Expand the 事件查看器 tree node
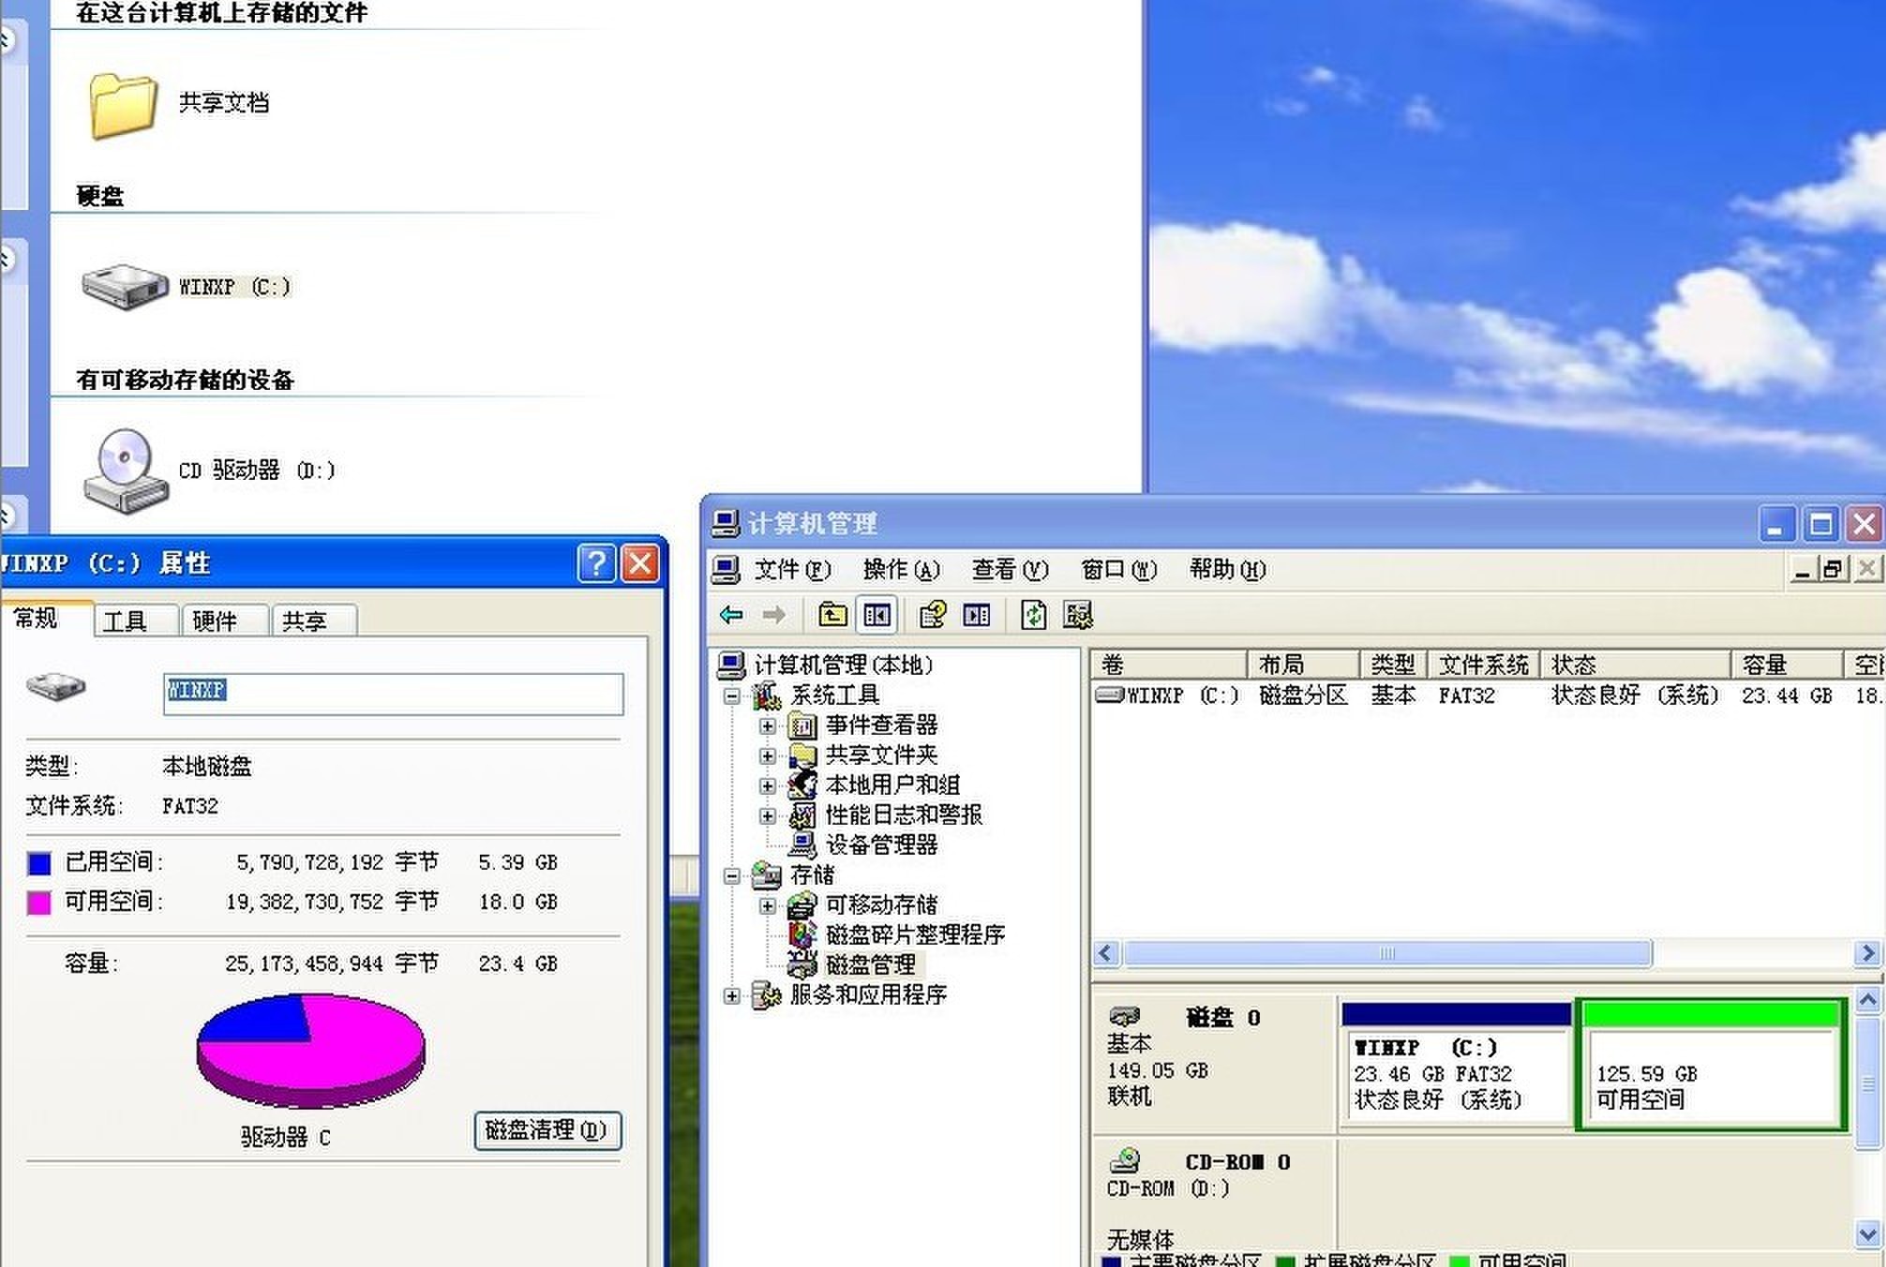Screen dimensions: 1886x1267 pos(769,725)
